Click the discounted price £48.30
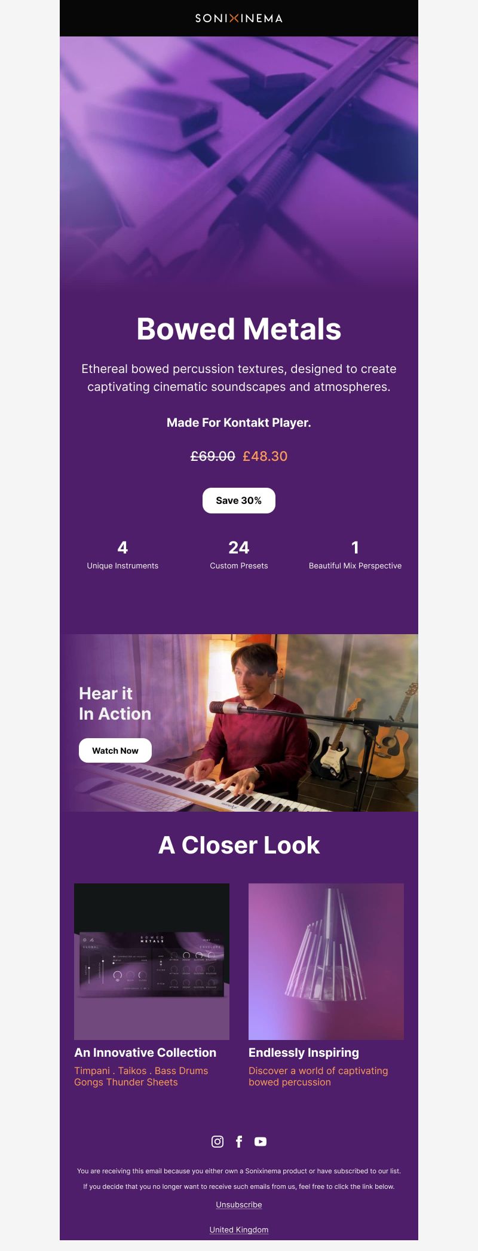Viewport: 478px width, 1251px height. pyautogui.click(x=265, y=456)
